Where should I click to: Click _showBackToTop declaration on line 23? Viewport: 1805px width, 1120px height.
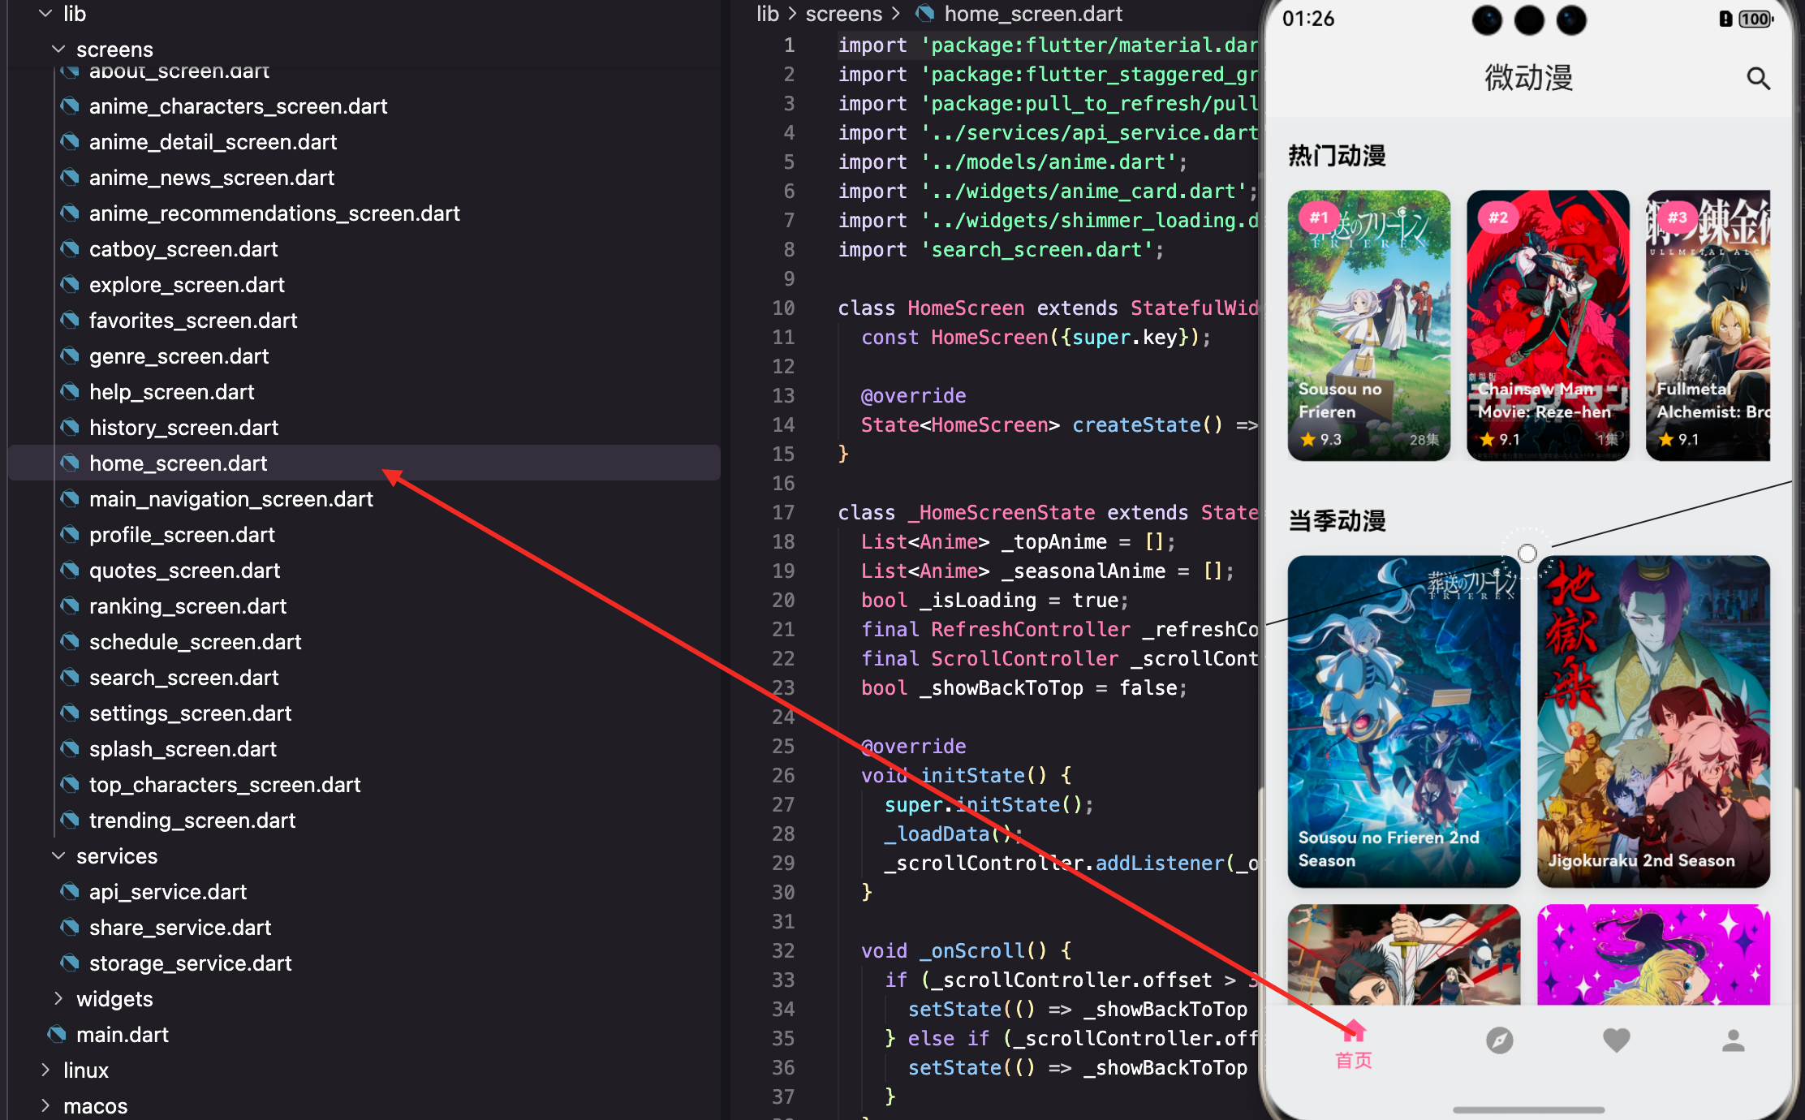point(1001,687)
